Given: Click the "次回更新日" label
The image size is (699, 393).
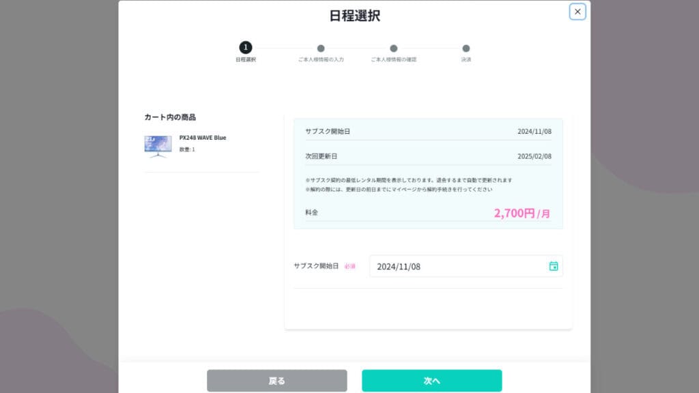Looking at the screenshot, I should [321, 156].
